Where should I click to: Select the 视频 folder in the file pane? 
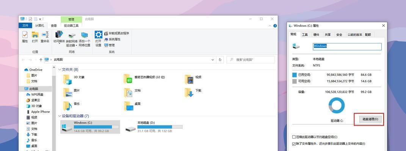pos(193,79)
